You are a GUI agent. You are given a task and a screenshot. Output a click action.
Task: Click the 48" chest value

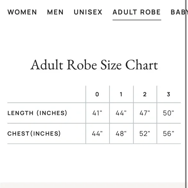click(121, 134)
